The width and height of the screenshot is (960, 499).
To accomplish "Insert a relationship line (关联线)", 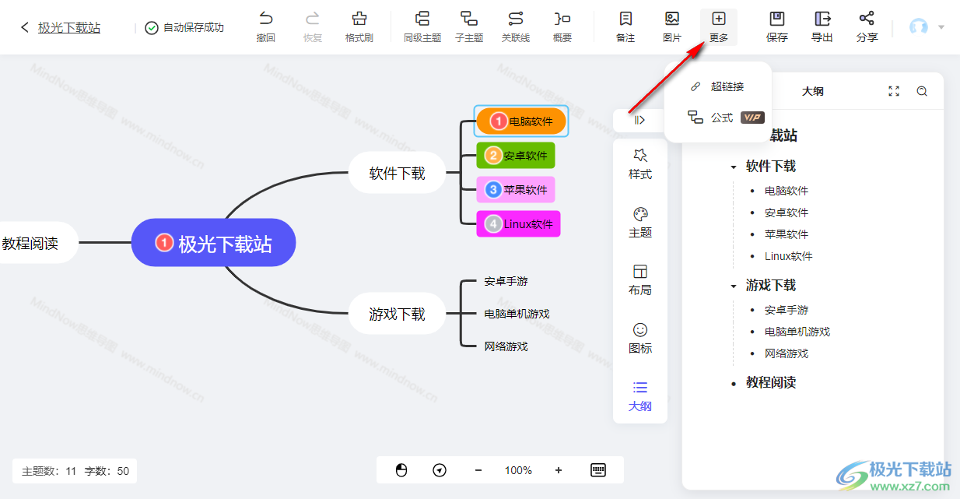I will [515, 26].
